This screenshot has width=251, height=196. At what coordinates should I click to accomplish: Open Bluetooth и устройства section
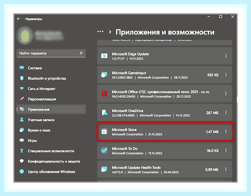51,78
